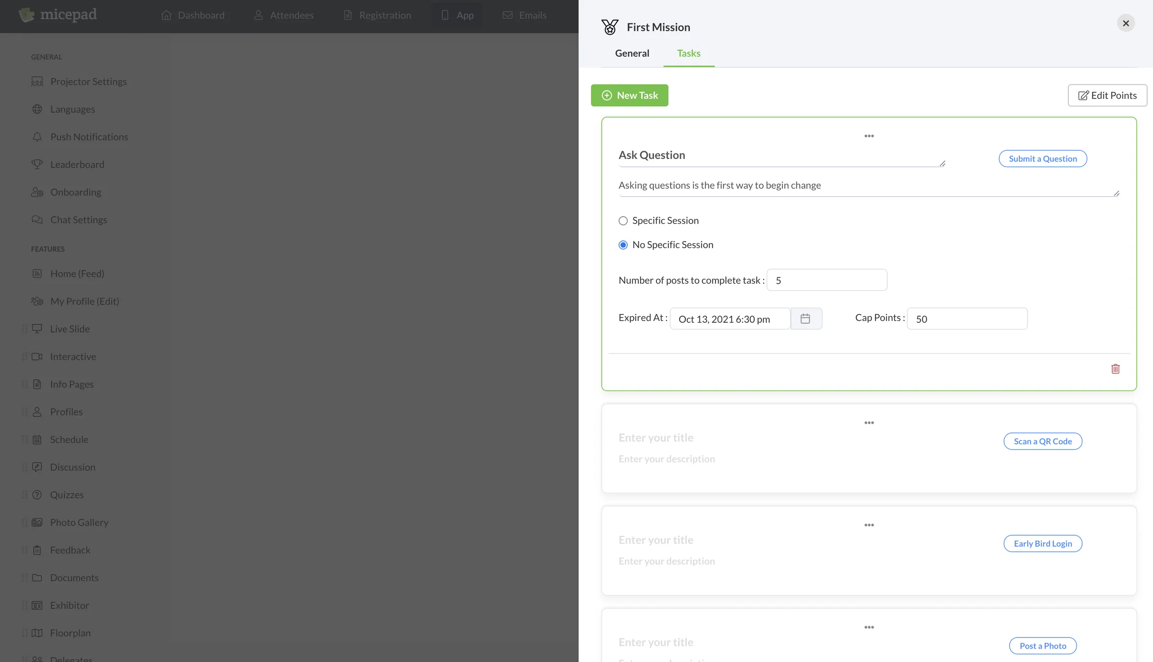Click the App phone icon
Screen dimensions: 1153x662
tap(445, 15)
